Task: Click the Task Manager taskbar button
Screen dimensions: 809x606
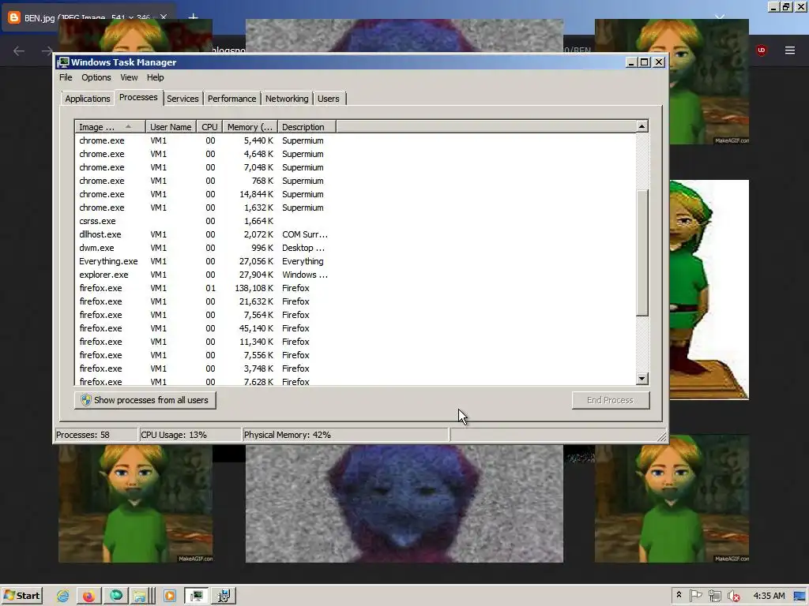Action: point(197,597)
